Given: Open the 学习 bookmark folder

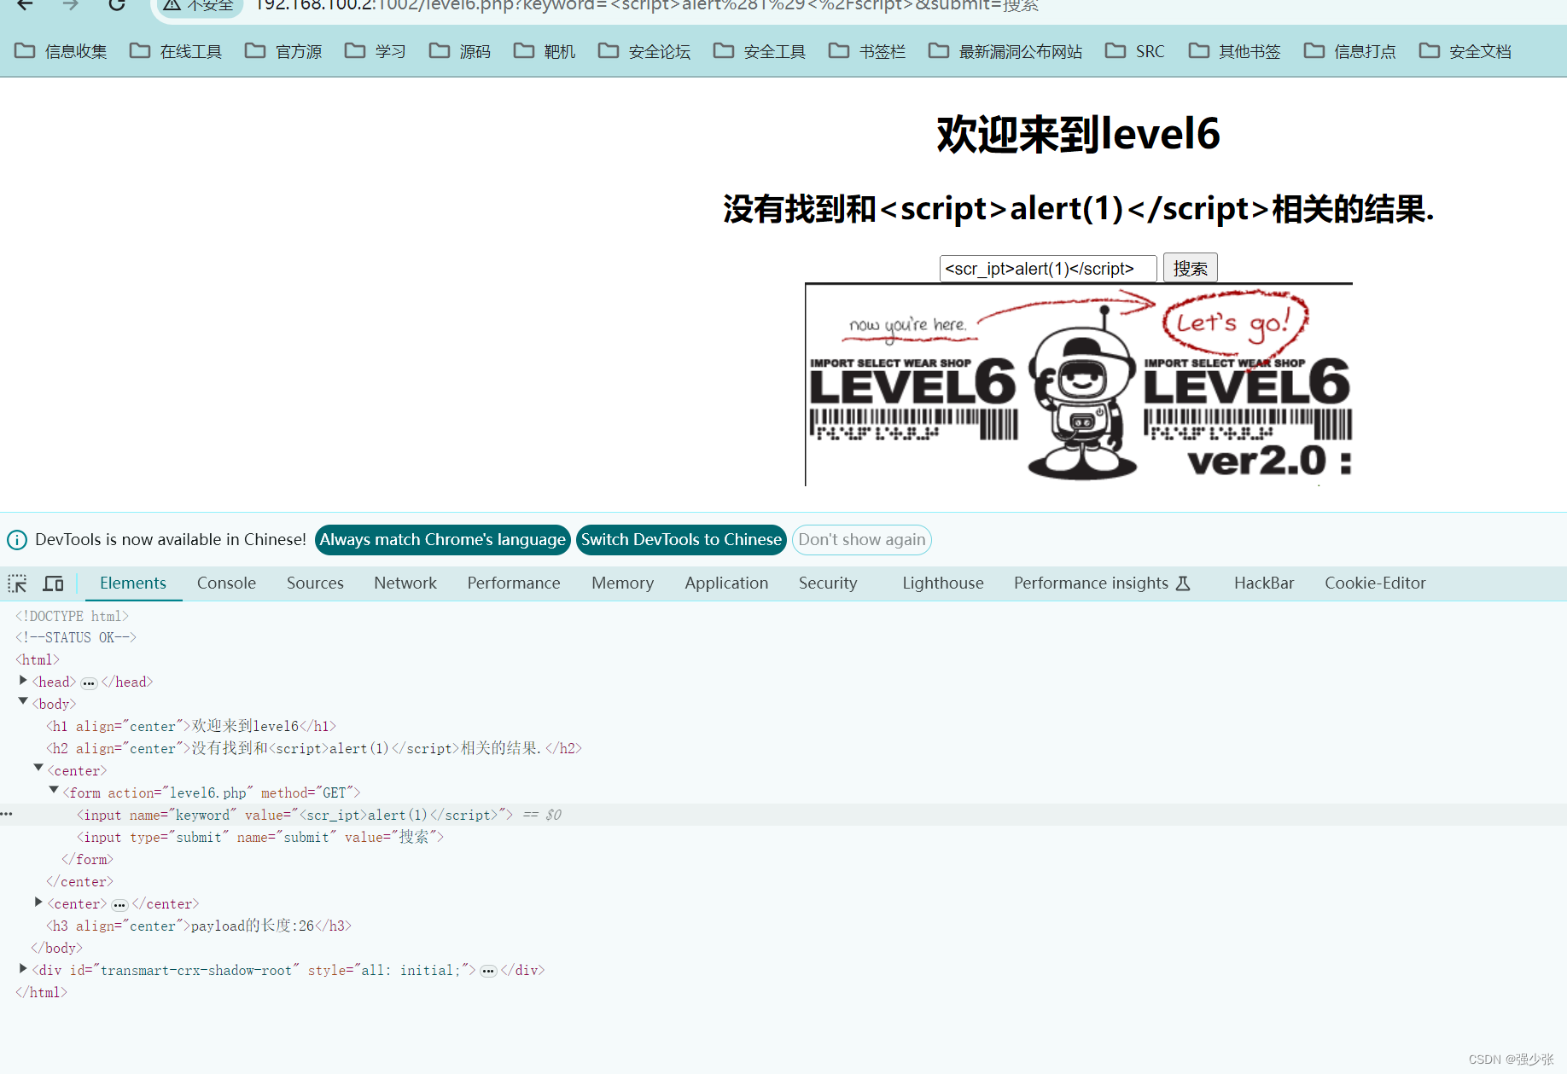Looking at the screenshot, I should click(376, 51).
